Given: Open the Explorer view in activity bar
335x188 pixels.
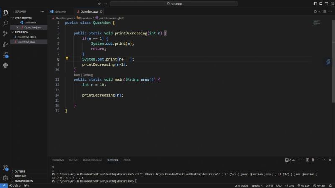Looking at the screenshot, I should 5,13.
